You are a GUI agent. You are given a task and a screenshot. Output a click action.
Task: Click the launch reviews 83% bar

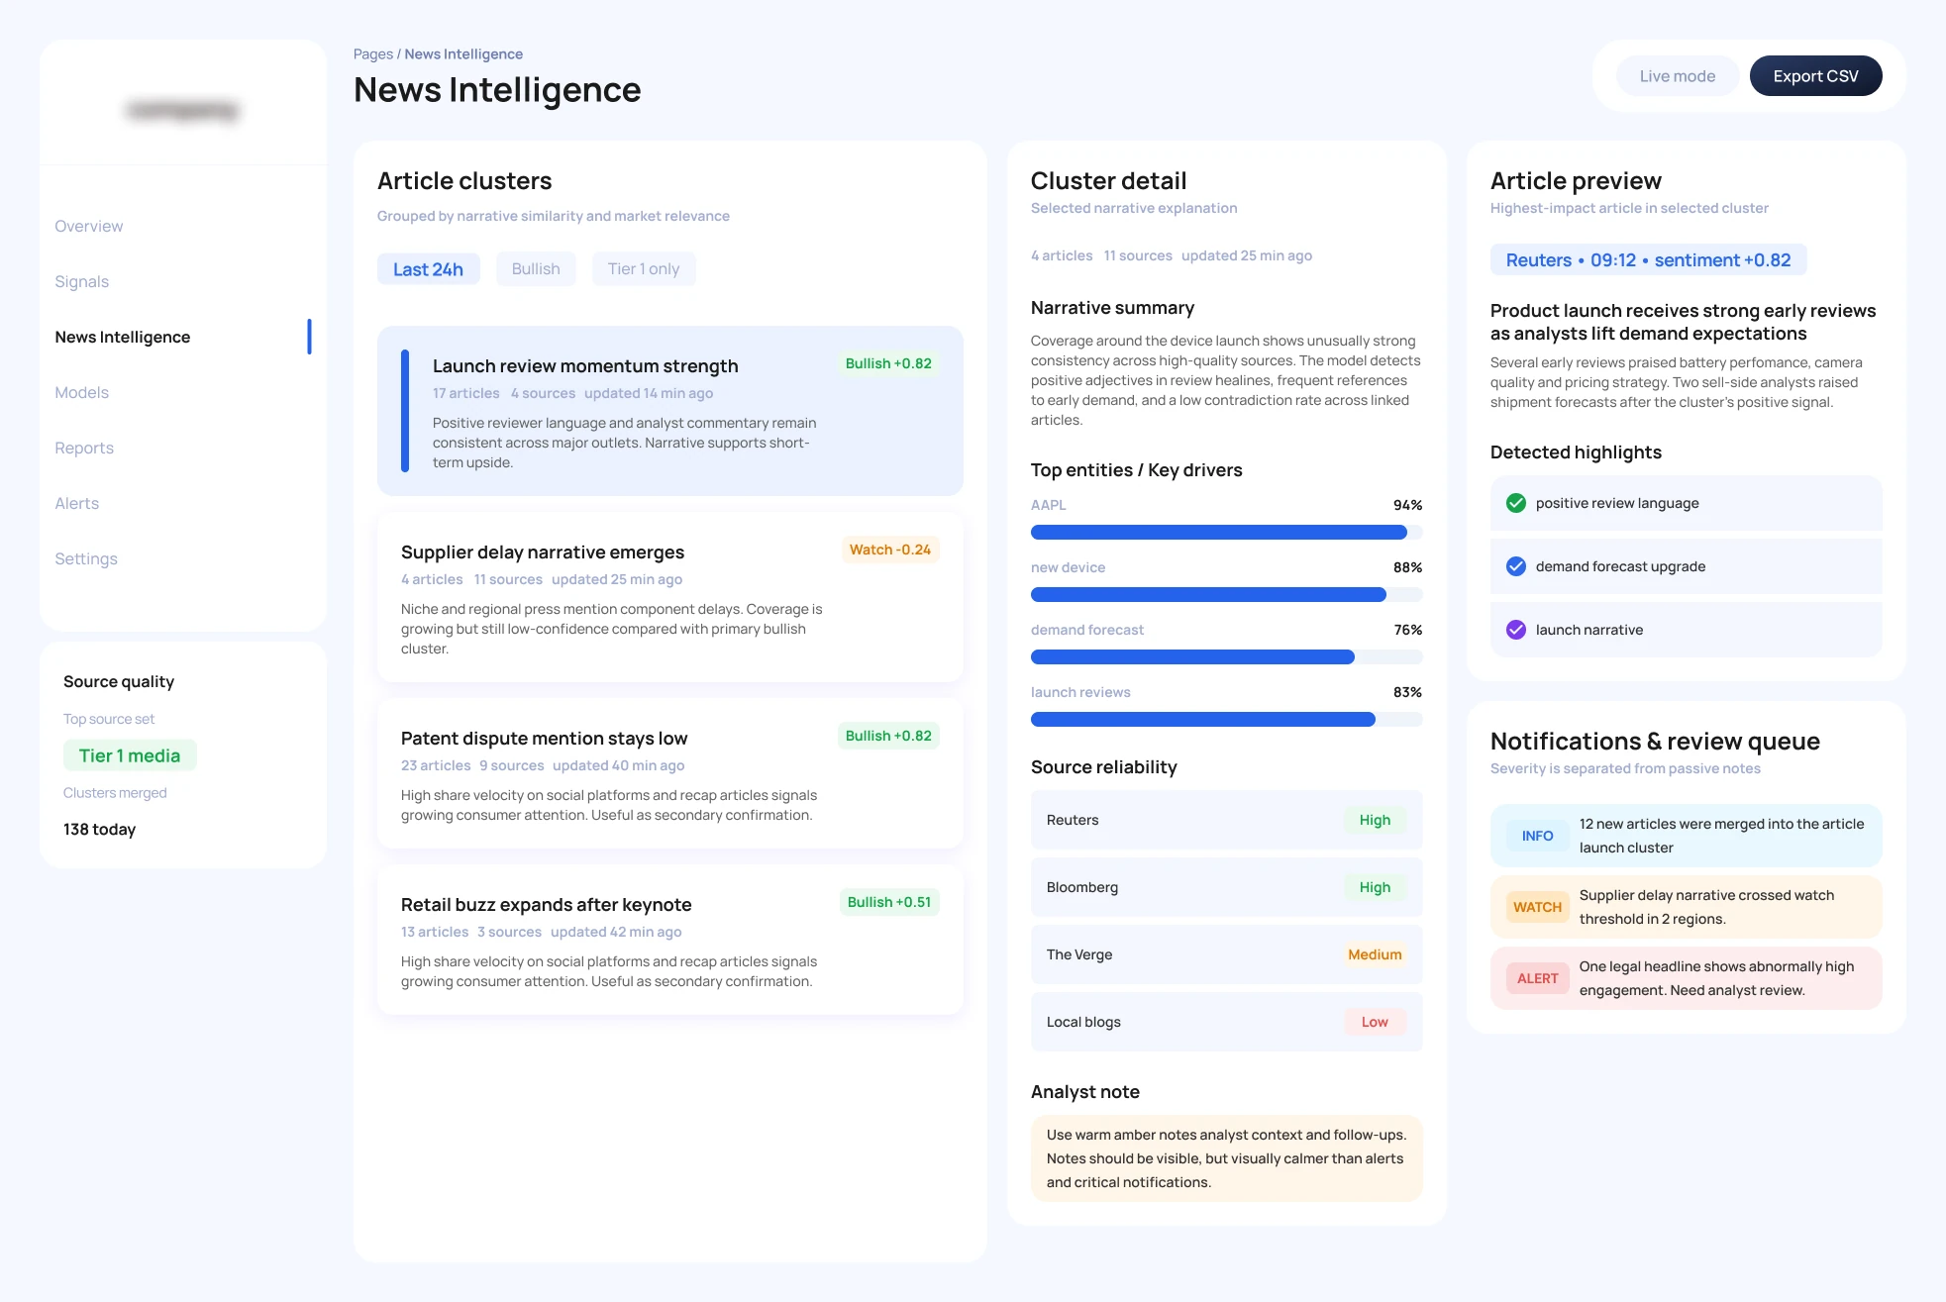[x=1226, y=719]
